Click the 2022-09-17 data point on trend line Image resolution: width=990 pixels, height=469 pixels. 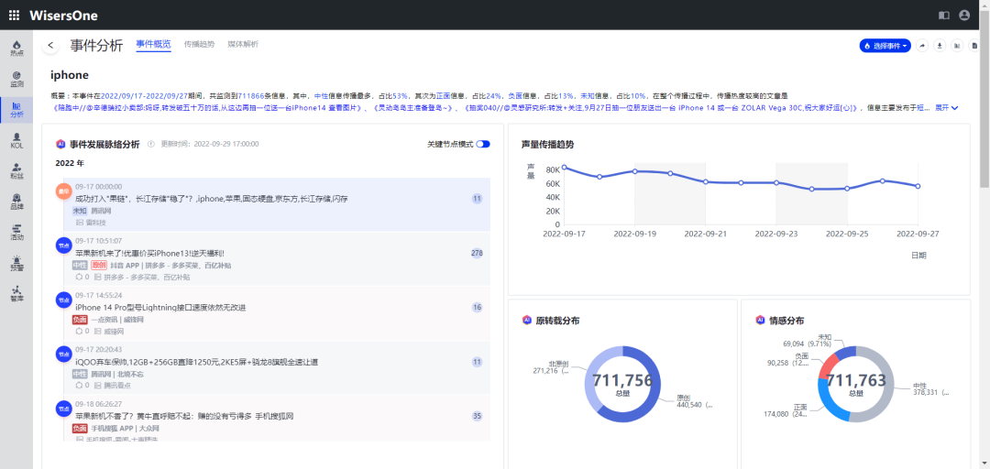[x=564, y=168]
